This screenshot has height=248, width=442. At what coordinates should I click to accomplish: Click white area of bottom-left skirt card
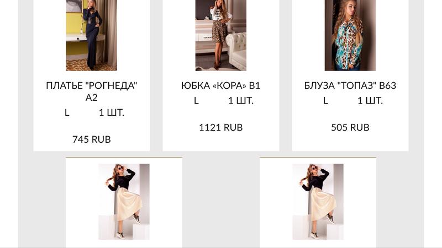point(166,202)
